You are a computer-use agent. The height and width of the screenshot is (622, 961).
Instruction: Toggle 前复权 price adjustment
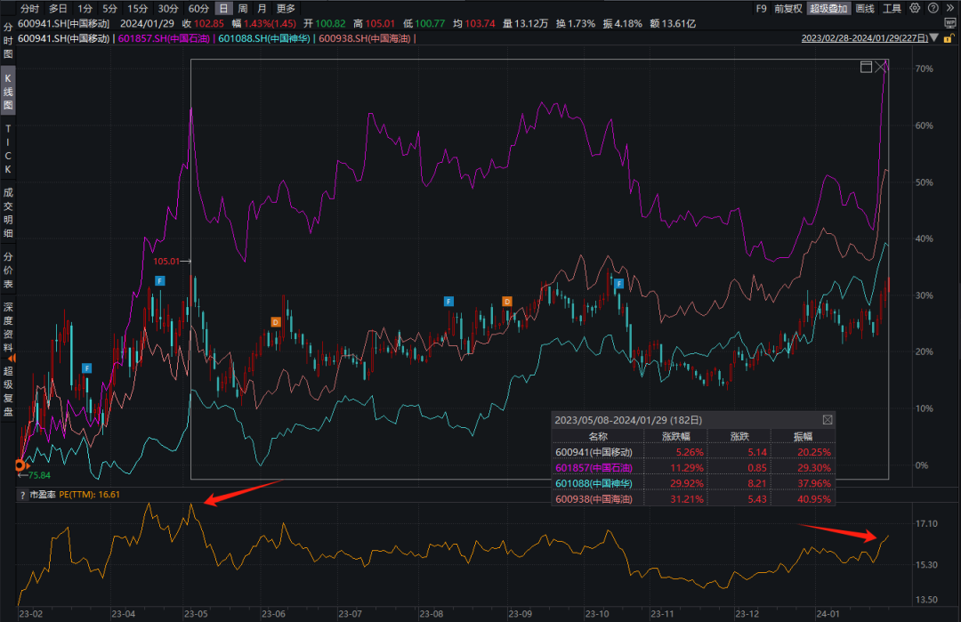pyautogui.click(x=787, y=8)
